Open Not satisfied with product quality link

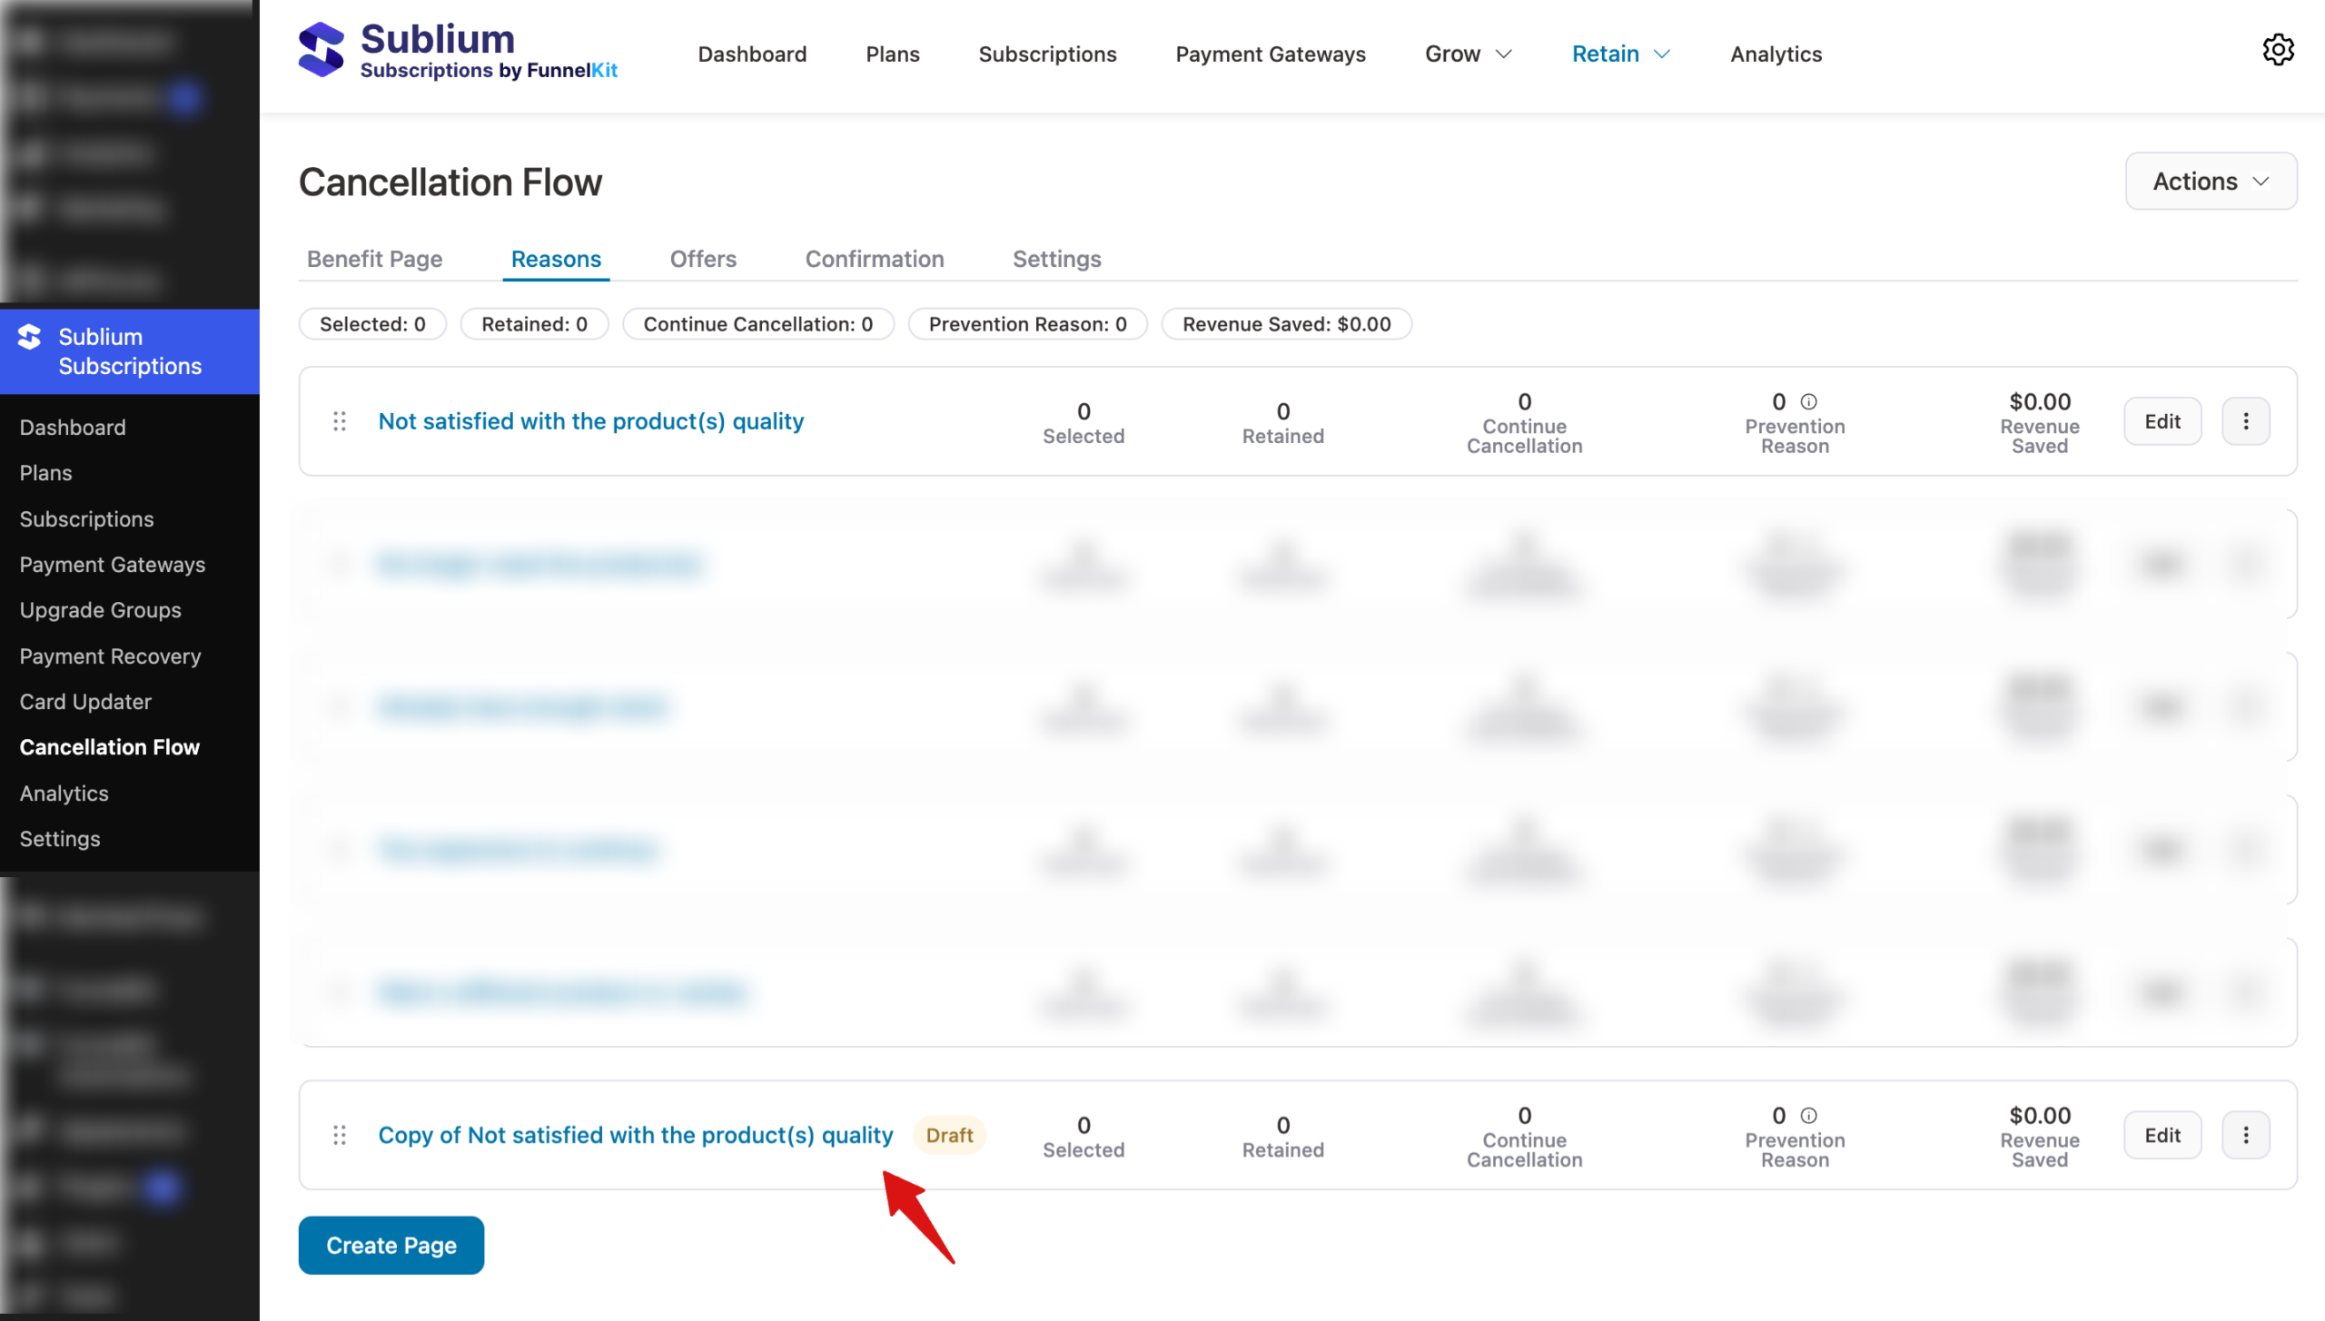[590, 421]
